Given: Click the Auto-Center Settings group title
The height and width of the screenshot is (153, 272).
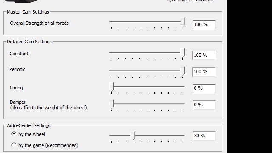Looking at the screenshot, I should click(x=28, y=125).
